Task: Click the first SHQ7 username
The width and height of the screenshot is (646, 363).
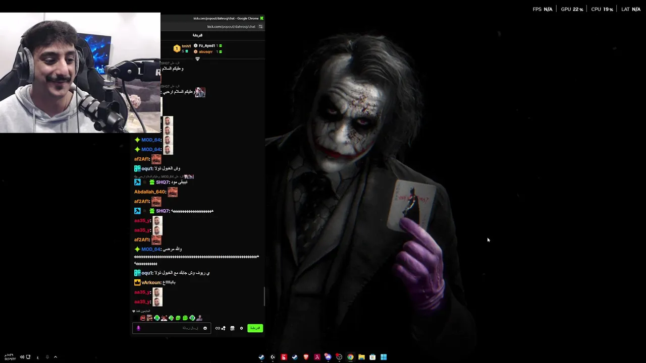Action: pos(163,182)
